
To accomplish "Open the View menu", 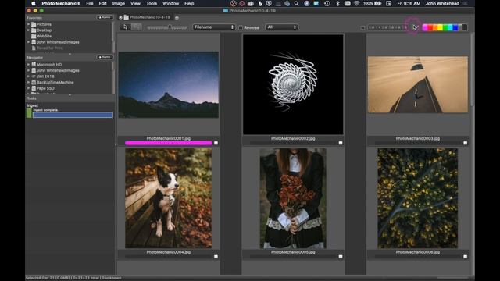I will point(135,3).
